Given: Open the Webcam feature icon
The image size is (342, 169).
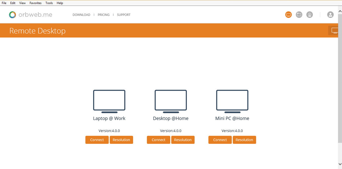Looking at the screenshot, I should coord(309,15).
